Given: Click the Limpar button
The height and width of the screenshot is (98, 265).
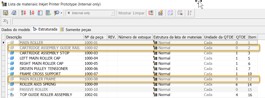Looking at the screenshot, I should tap(139, 13).
